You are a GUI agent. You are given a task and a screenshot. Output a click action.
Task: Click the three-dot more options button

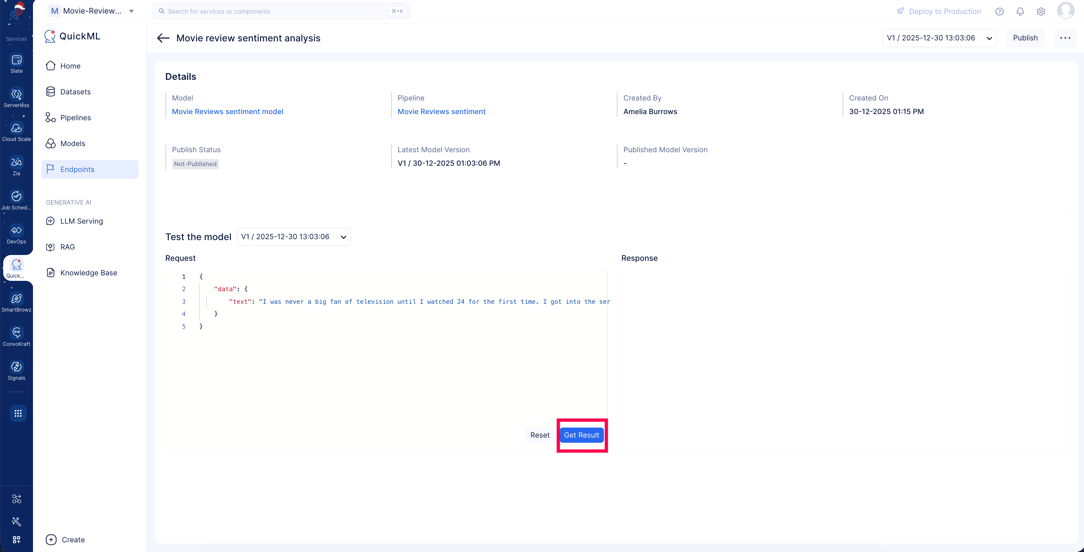1065,38
